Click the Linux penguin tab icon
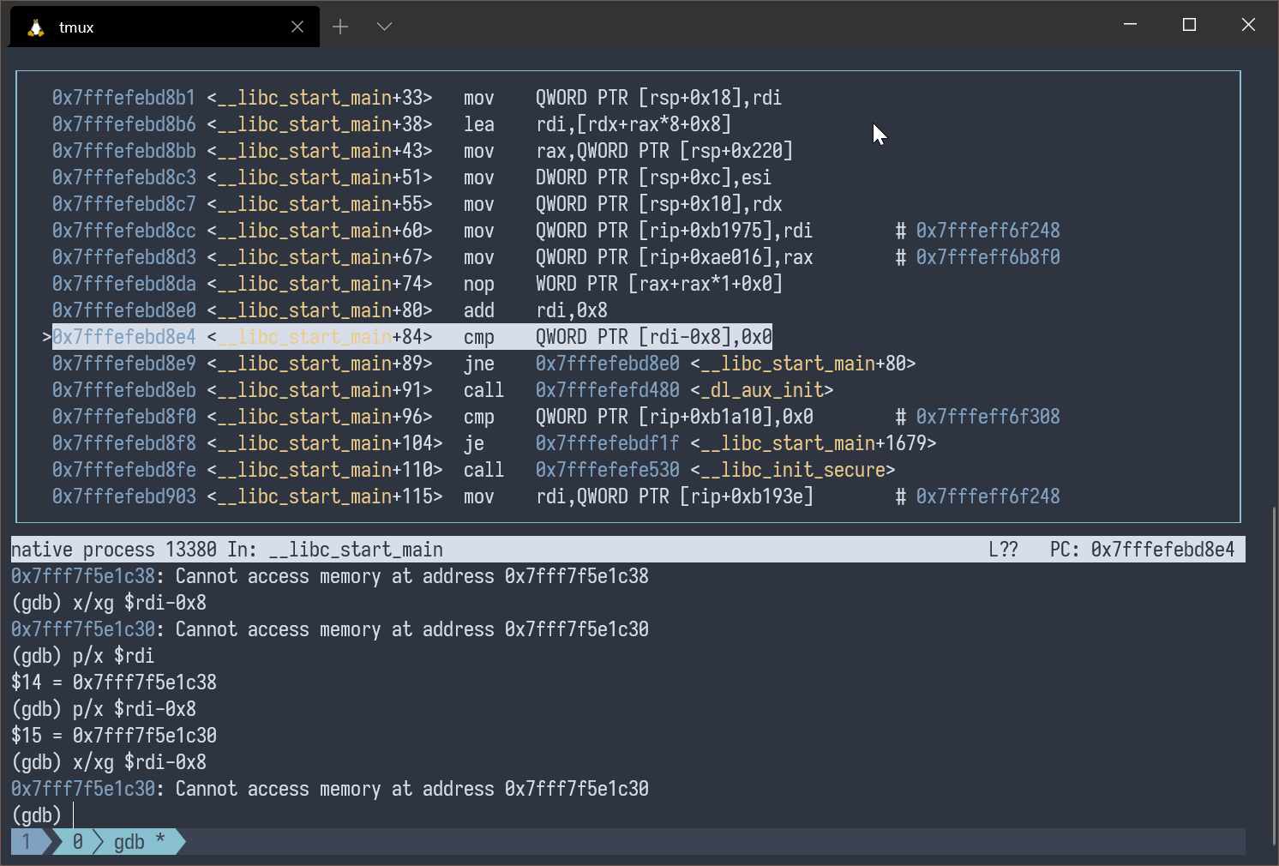 (35, 27)
